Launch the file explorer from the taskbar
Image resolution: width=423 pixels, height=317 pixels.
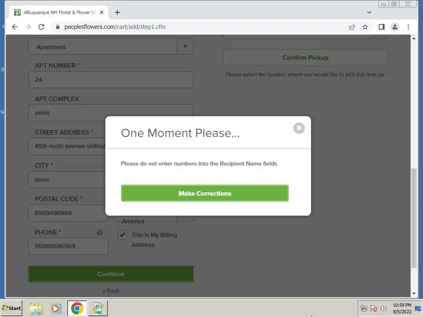pos(36,308)
